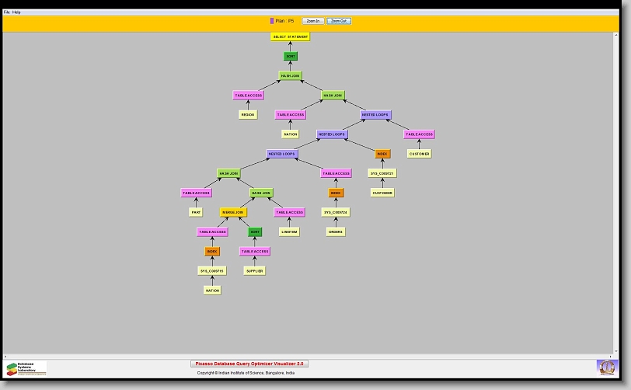Click the SORT node below SELECT STATEMENT
Screen dimensions: 631x390
pyautogui.click(x=291, y=57)
